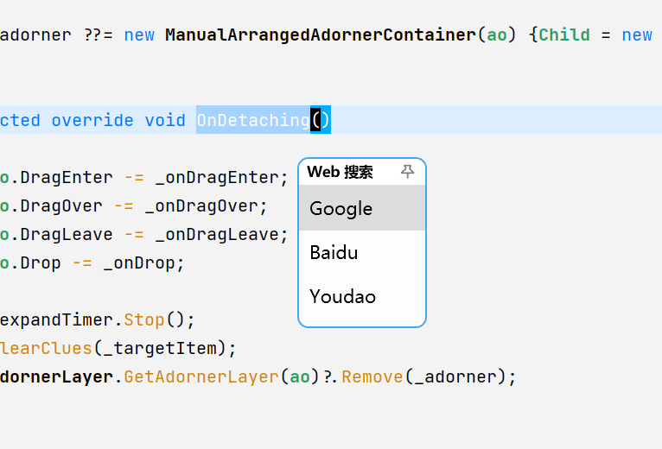The image size is (662, 449).
Task: Place cursor on _onDragEnter handler
Action: coord(217,177)
